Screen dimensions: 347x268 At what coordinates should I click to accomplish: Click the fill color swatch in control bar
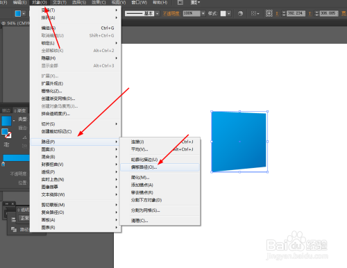click(x=18, y=13)
